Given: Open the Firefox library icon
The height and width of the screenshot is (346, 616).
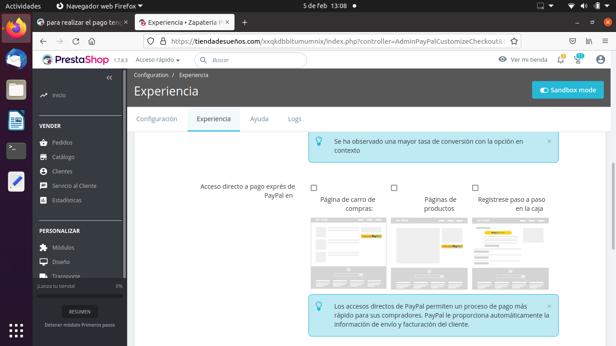Looking at the screenshot, I should (589, 41).
